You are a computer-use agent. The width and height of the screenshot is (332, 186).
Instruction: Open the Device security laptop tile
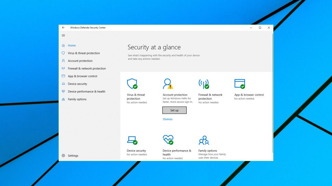coord(132,140)
